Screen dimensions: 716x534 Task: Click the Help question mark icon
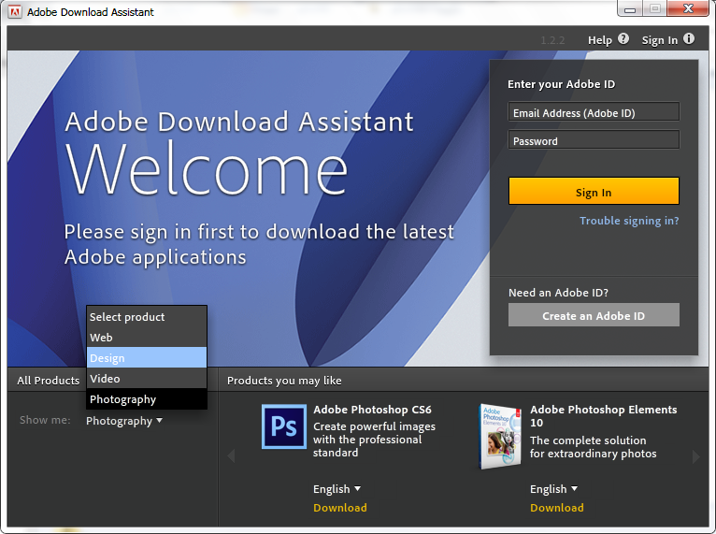623,39
